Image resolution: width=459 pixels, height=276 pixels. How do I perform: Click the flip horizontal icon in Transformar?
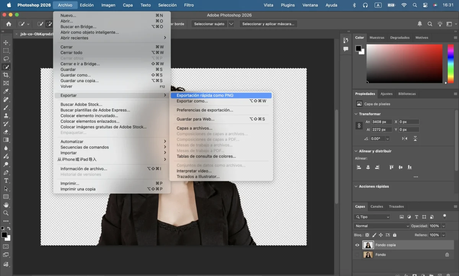[405, 138]
